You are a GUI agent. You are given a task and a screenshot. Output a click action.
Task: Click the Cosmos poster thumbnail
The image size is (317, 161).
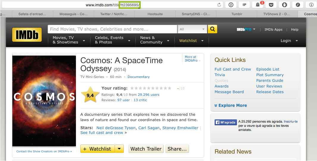coord(44,101)
